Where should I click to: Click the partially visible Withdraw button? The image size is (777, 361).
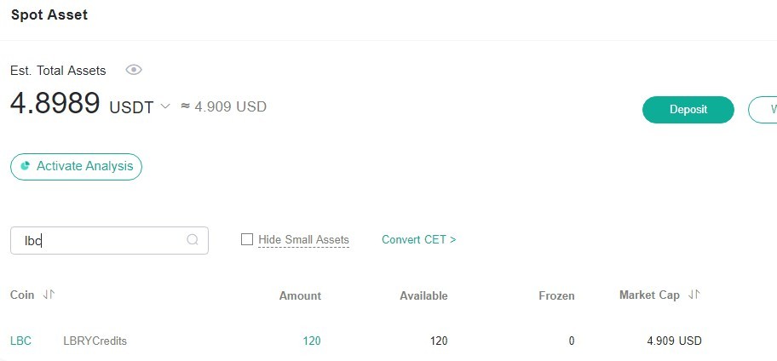pos(763,110)
